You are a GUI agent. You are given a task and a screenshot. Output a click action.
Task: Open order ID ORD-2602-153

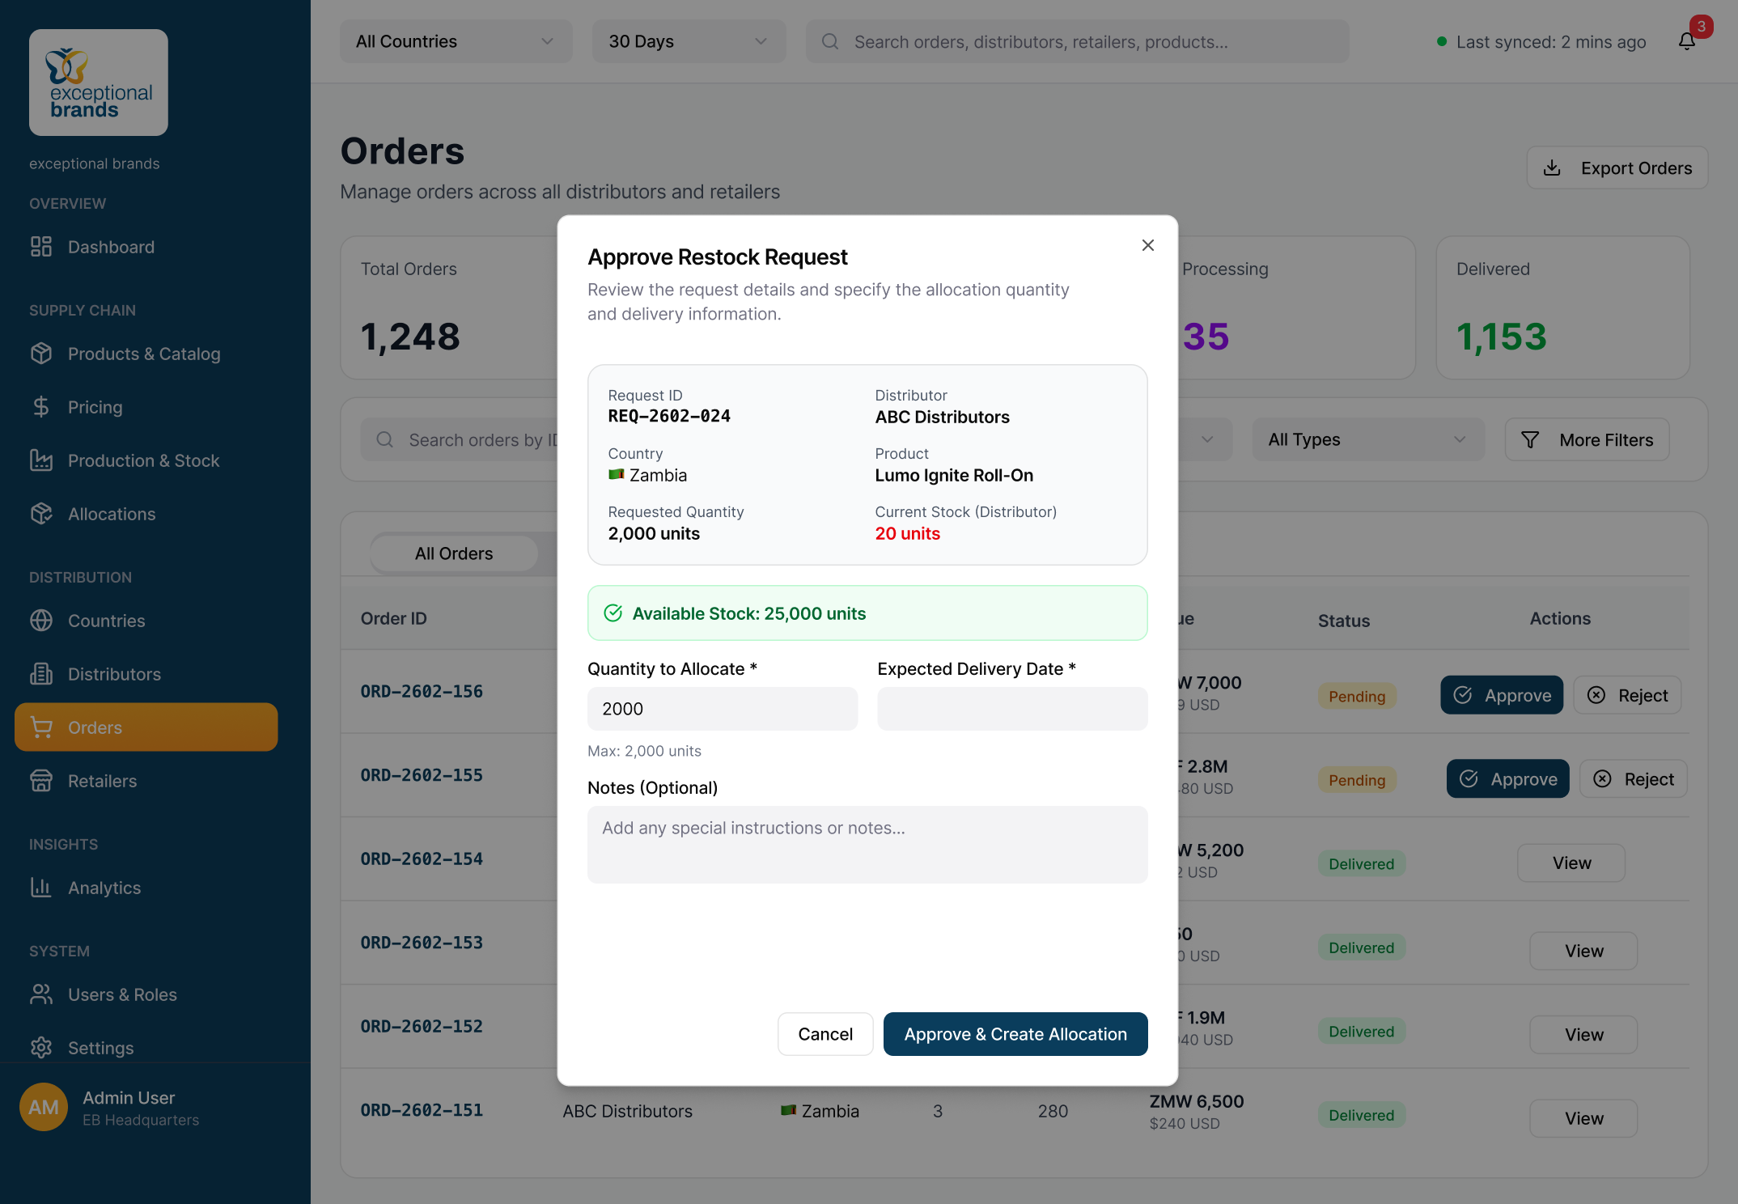tap(422, 943)
